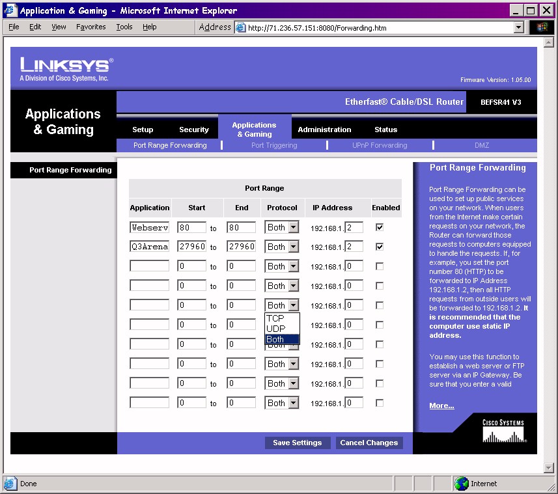Click the page scrollbar down arrow
Screen dimensions: 558x494
[x=548, y=468]
